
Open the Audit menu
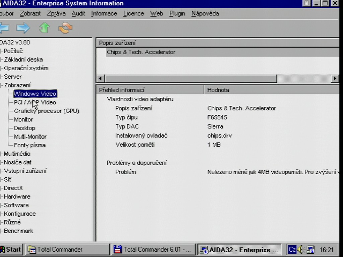(x=78, y=13)
